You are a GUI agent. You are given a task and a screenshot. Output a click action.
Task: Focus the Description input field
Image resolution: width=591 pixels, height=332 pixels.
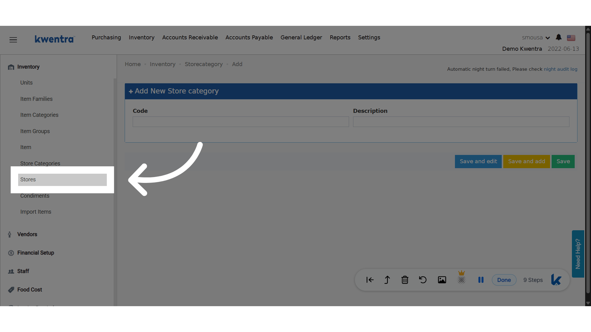coord(461,122)
